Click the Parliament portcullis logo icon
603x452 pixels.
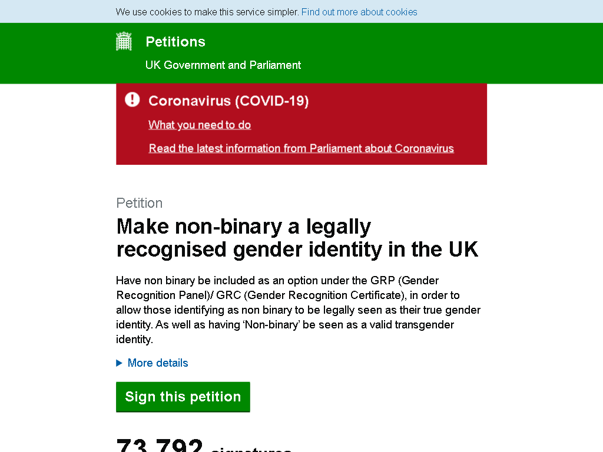click(x=124, y=41)
